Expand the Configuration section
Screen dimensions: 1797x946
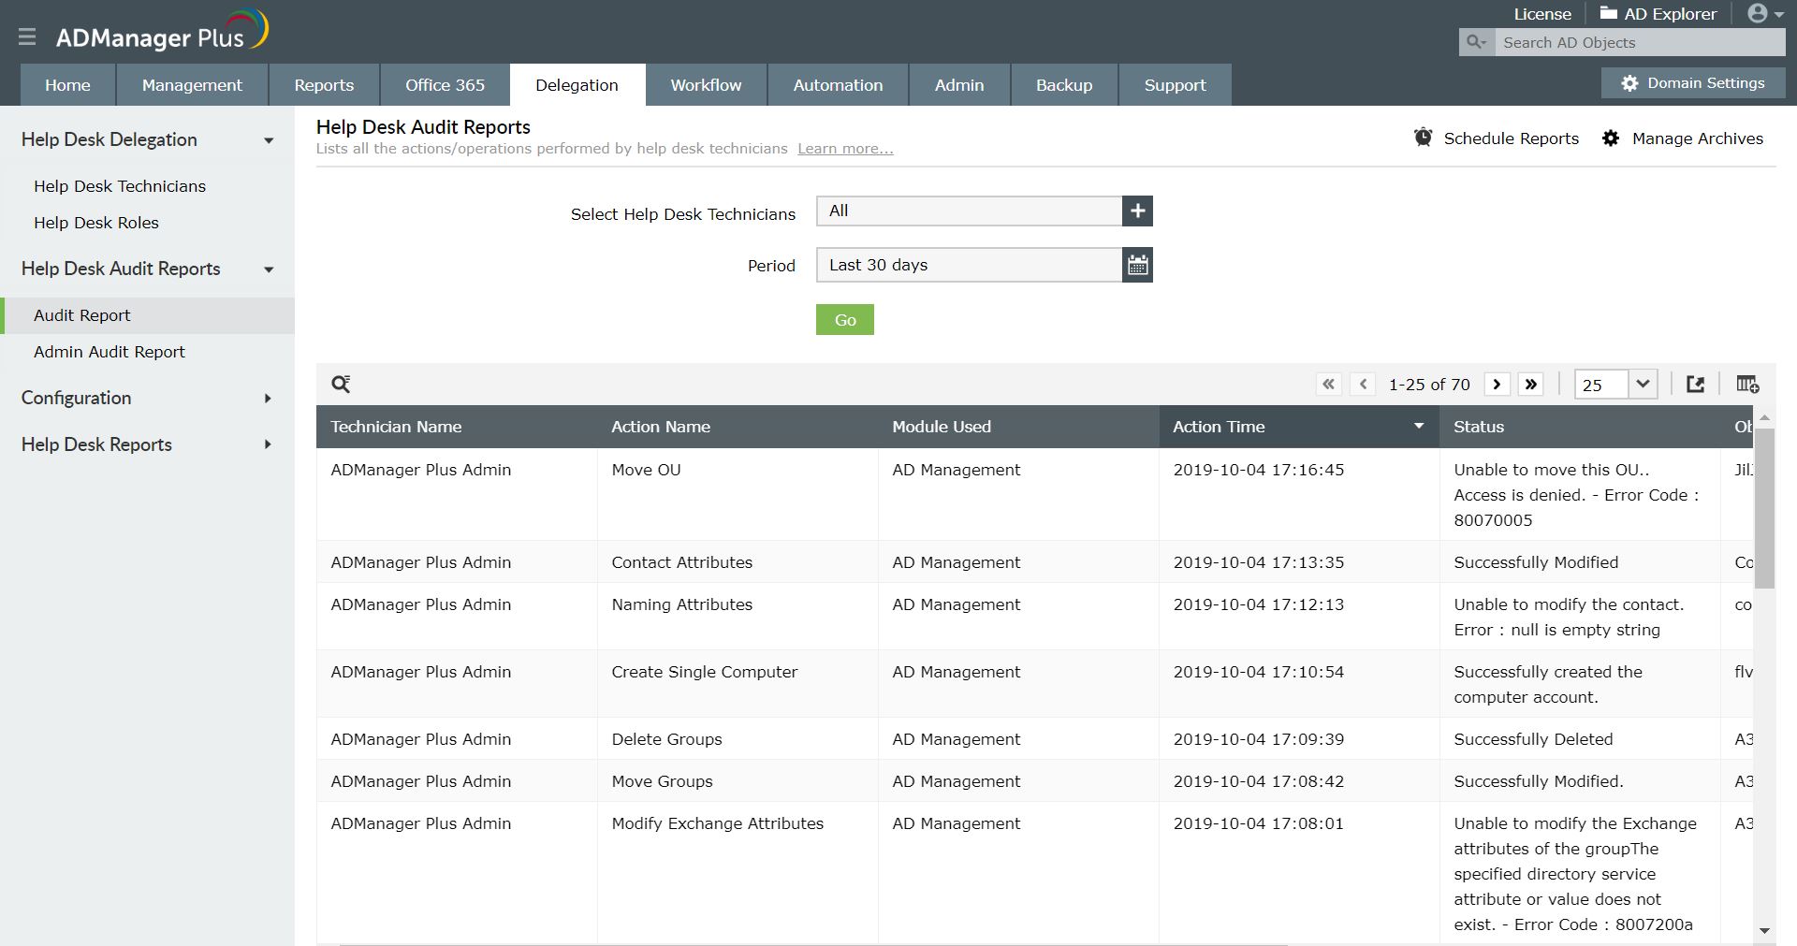[268, 399]
